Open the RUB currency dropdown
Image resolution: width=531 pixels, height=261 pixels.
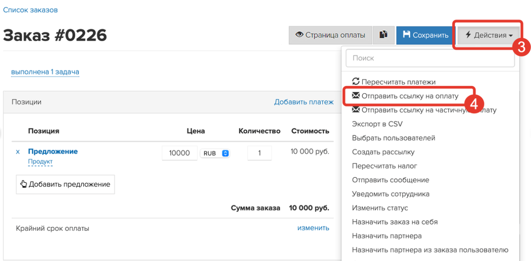[x=215, y=153]
